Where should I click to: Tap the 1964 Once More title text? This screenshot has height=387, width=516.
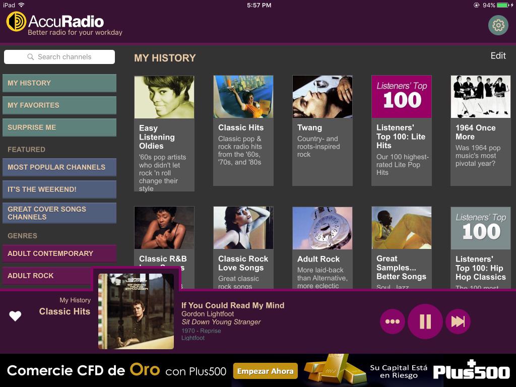[476, 132]
